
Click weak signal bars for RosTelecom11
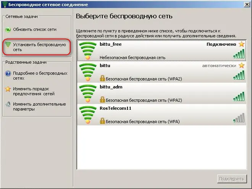click(x=239, y=118)
